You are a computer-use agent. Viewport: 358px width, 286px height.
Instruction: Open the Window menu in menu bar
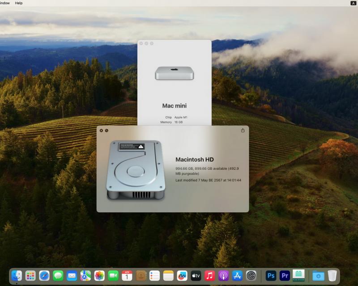[4, 3]
